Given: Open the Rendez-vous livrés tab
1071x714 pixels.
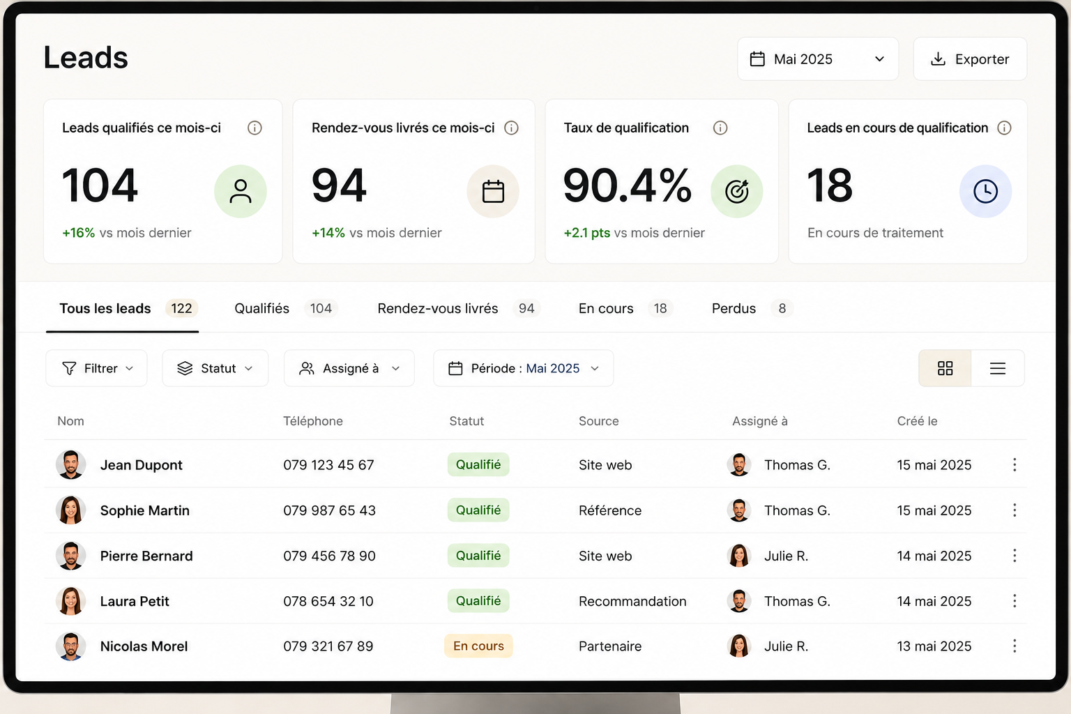Looking at the screenshot, I should click(x=459, y=308).
